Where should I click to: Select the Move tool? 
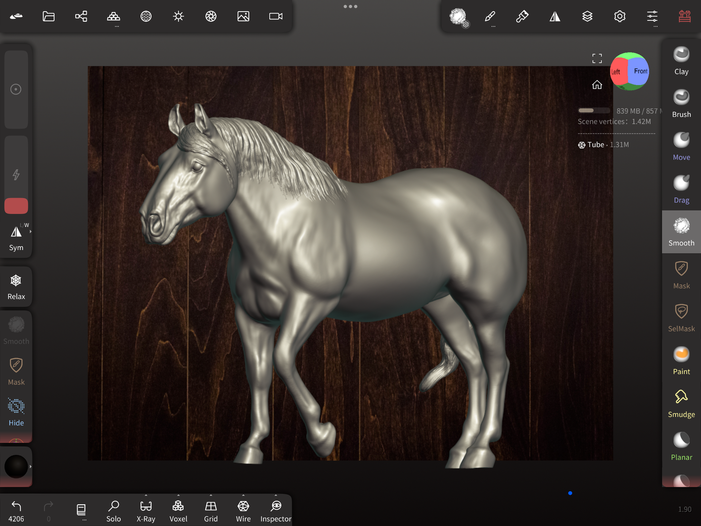coord(681,147)
